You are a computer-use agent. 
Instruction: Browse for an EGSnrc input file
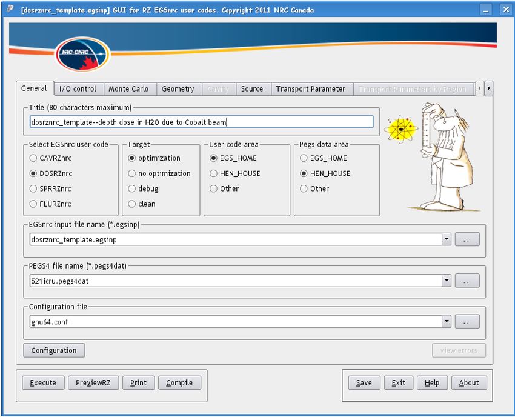(x=467, y=239)
